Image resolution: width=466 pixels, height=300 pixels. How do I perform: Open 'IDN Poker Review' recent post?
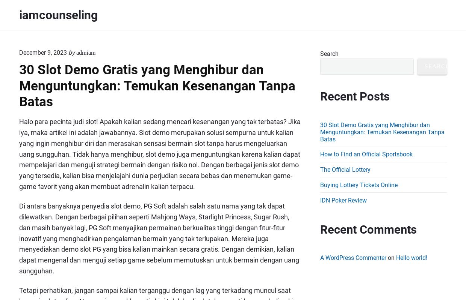pos(343,200)
